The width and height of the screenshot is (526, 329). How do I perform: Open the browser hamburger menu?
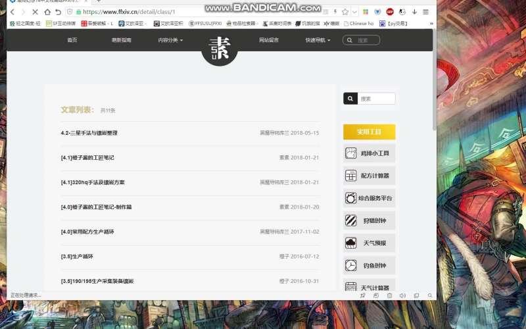425,12
